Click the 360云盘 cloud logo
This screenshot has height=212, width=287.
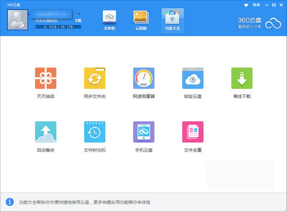pyautogui.click(x=273, y=24)
